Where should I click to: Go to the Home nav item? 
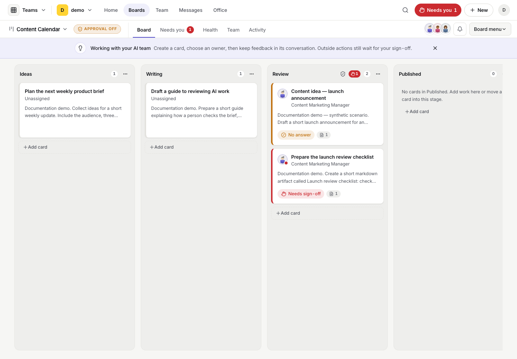point(111,10)
